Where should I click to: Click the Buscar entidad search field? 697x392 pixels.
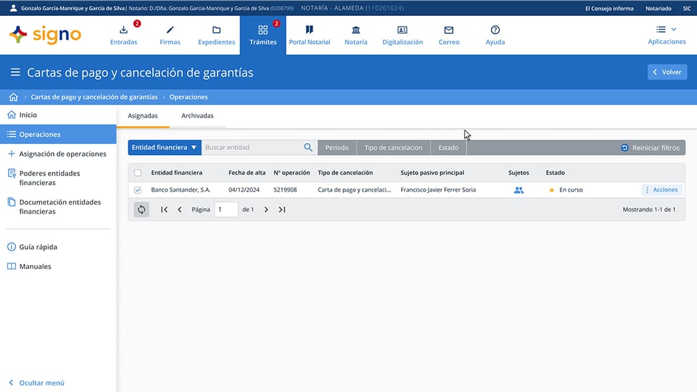tap(251, 148)
